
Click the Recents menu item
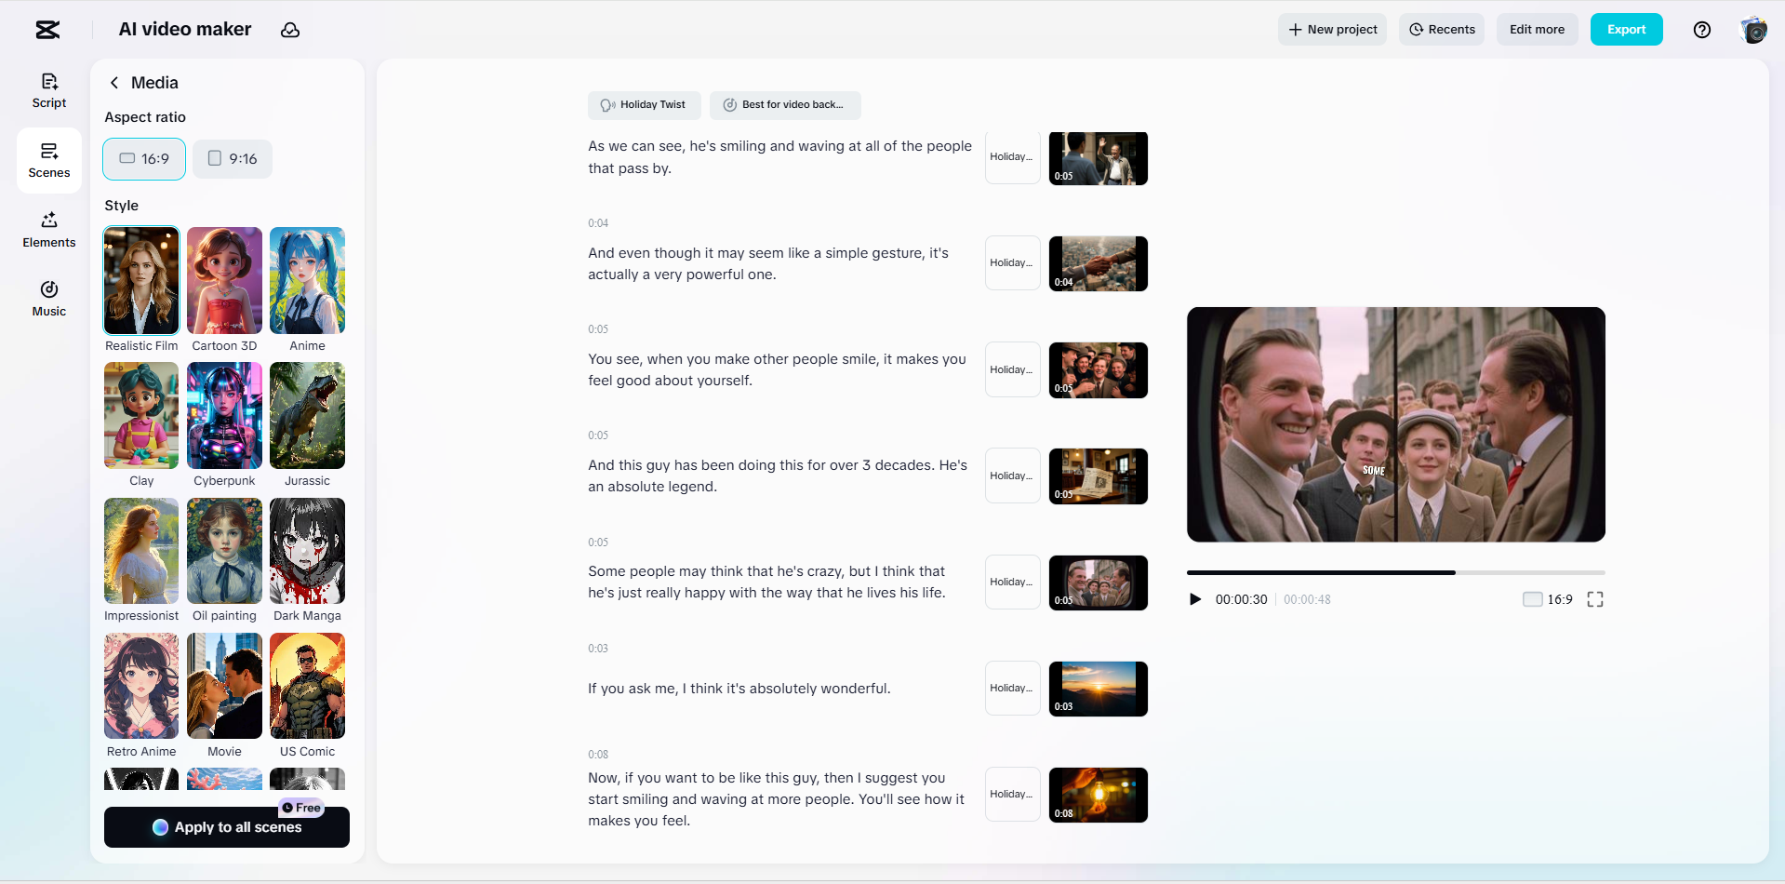click(x=1441, y=29)
